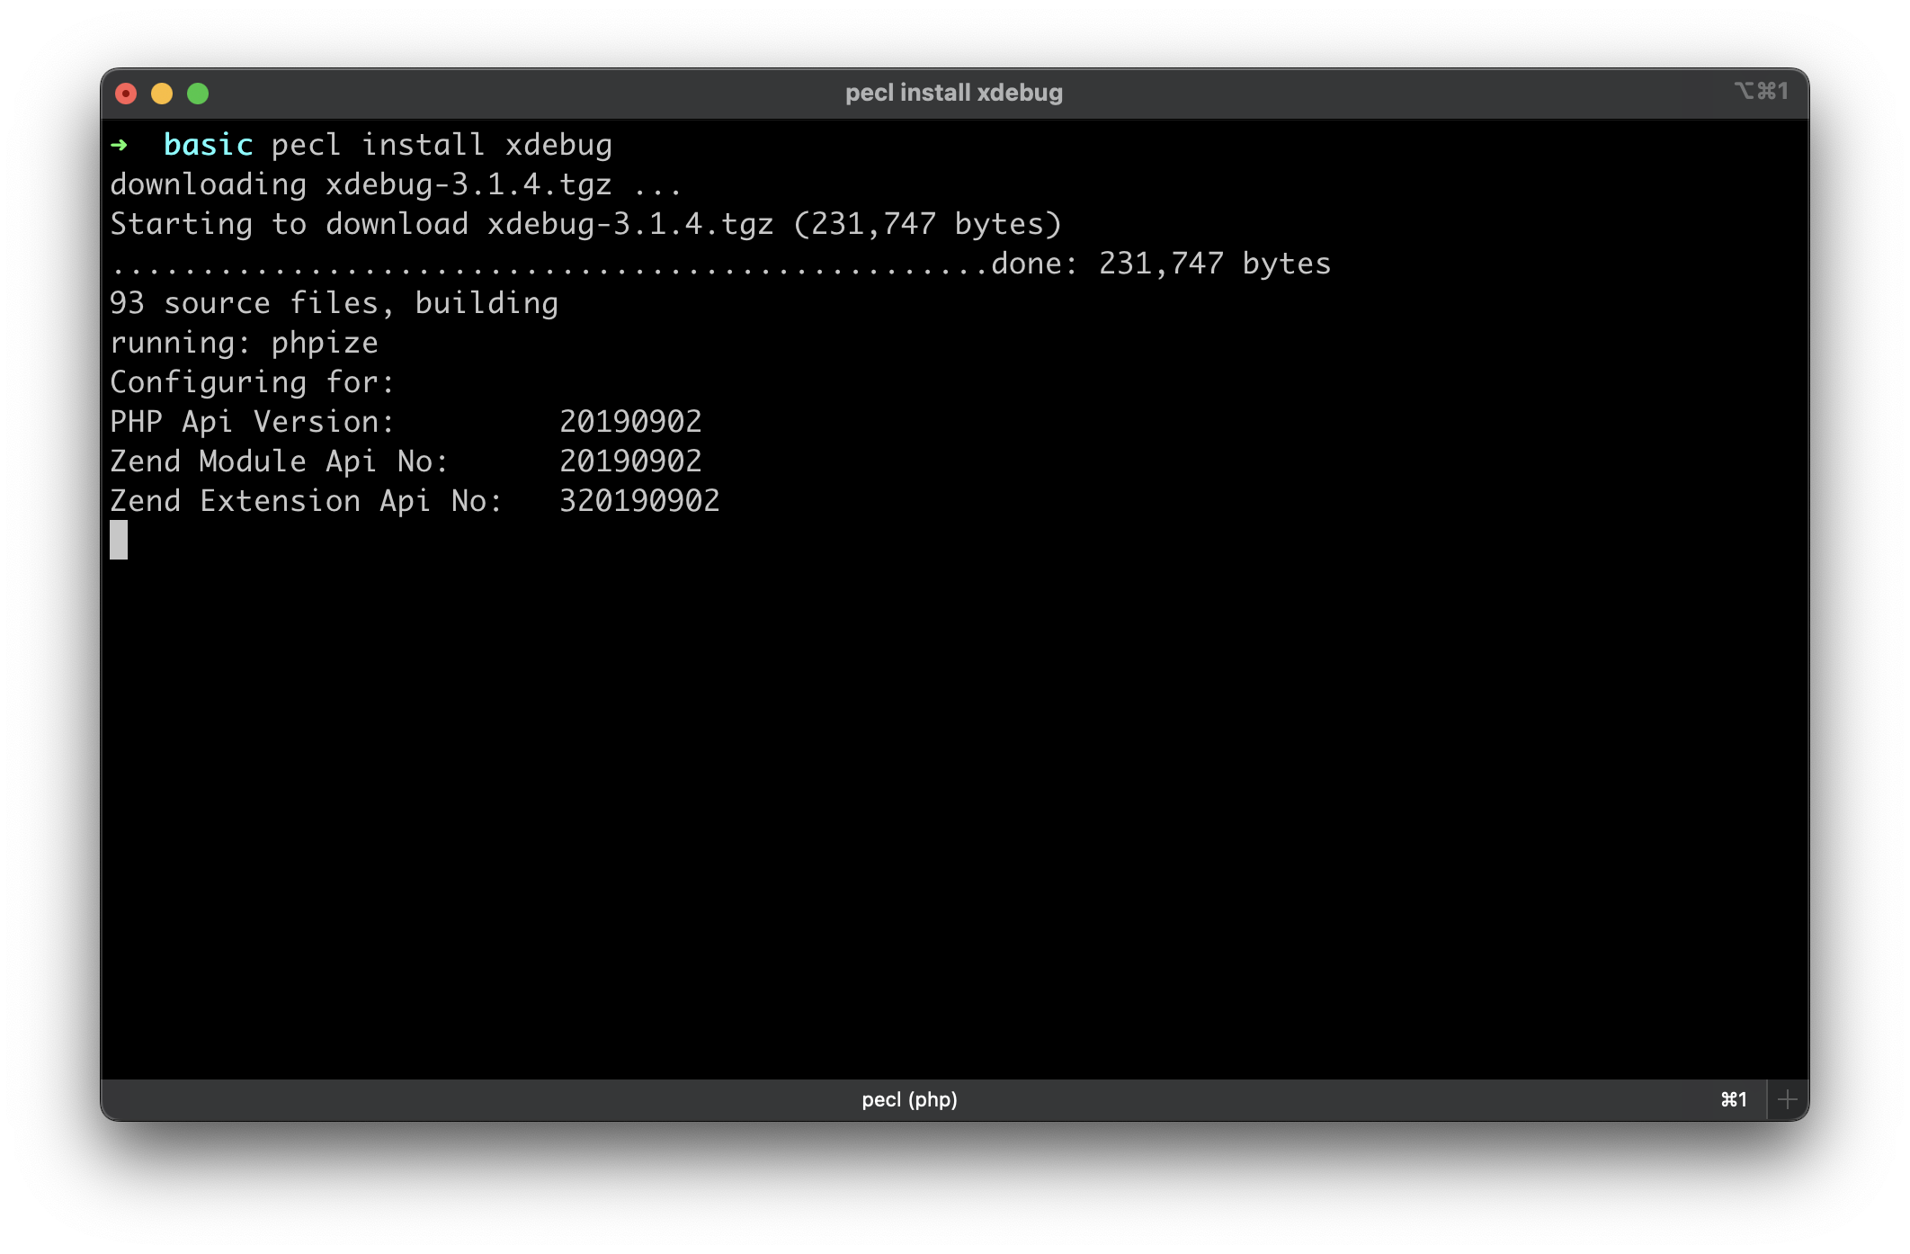The width and height of the screenshot is (1910, 1254).
Task: Close the terminal window with red button
Action: click(x=126, y=94)
